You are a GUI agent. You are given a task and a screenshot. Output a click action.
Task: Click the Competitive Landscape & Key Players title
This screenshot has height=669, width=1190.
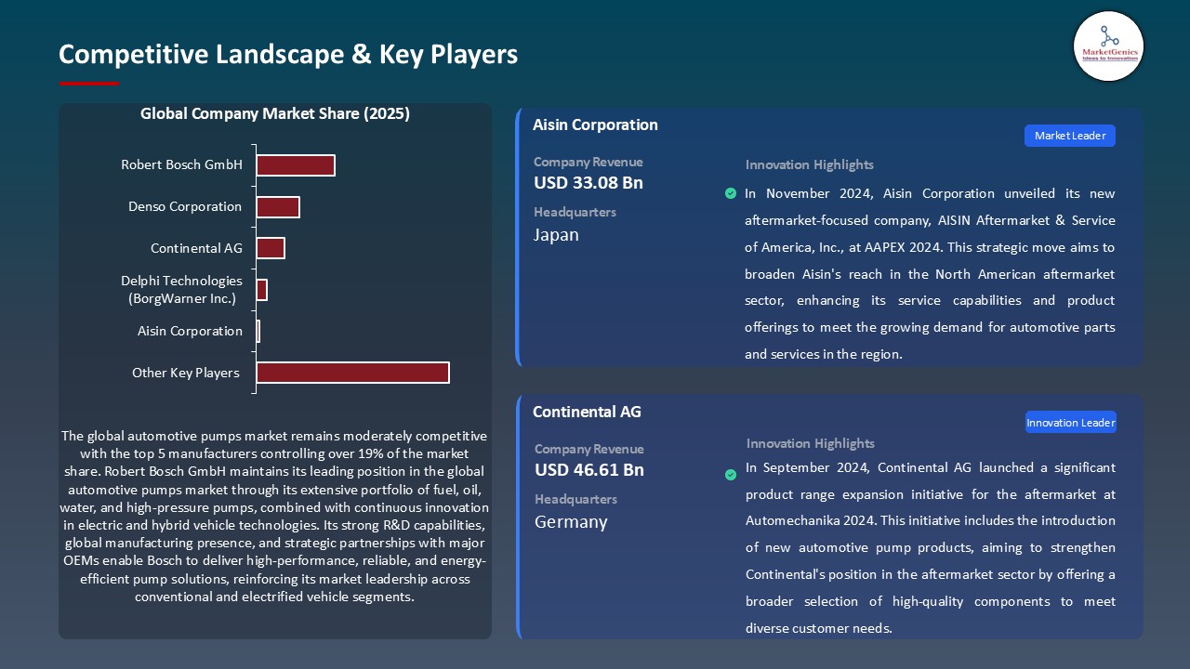tap(288, 54)
